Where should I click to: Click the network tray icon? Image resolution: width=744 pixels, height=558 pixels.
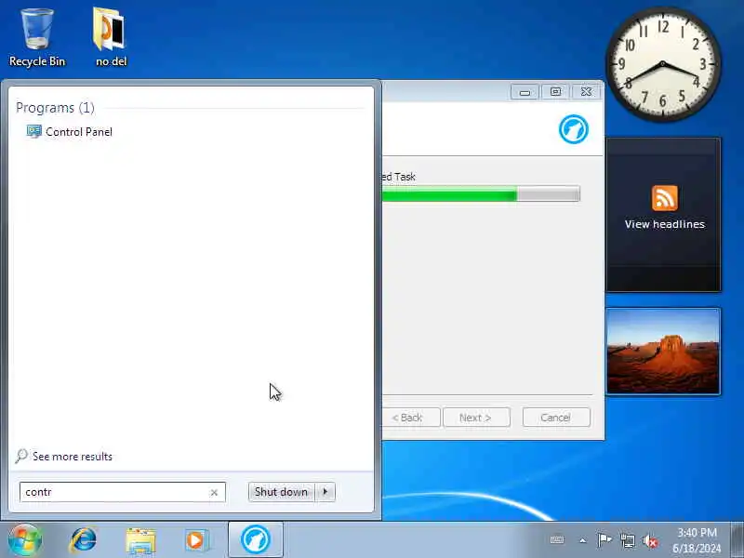pos(627,540)
